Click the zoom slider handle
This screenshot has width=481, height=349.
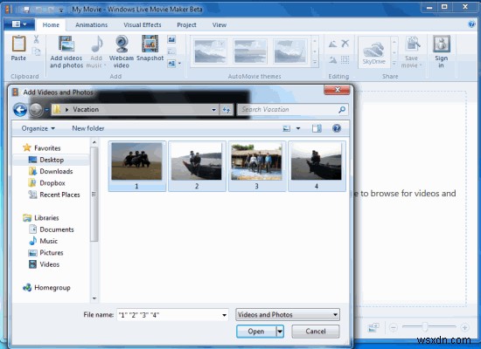coord(425,327)
